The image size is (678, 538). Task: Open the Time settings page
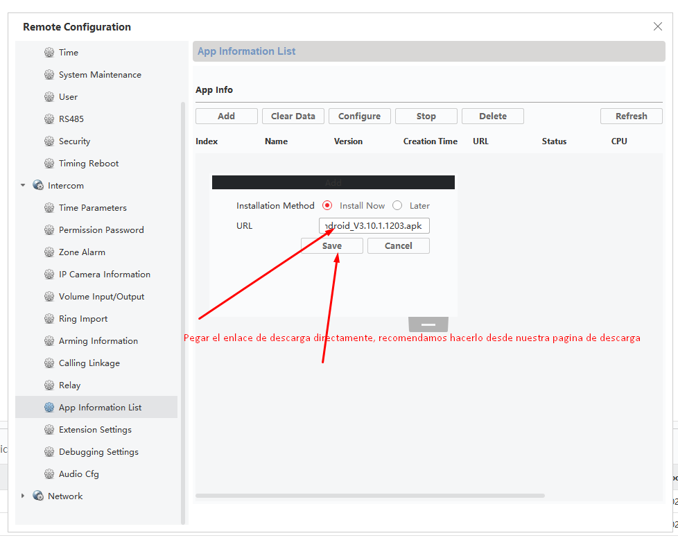(x=69, y=52)
